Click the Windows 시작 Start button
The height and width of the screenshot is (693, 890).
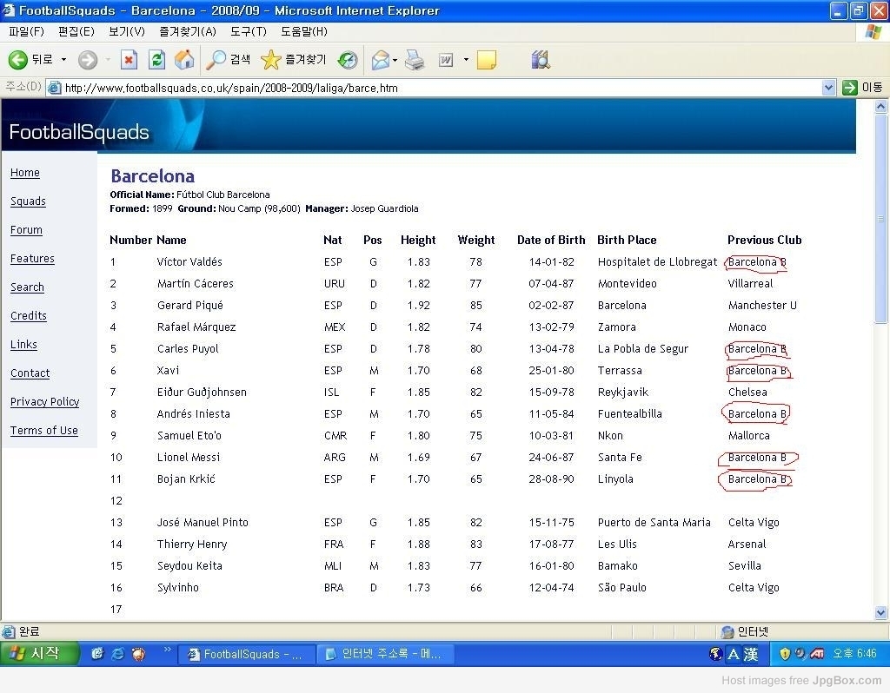[x=41, y=654]
